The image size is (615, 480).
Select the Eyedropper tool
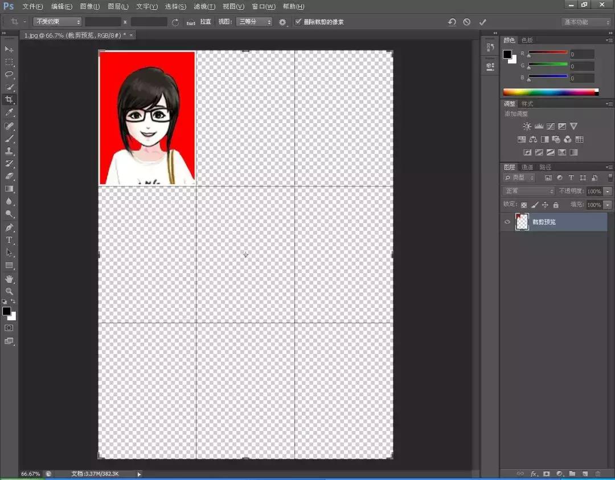tap(8, 112)
